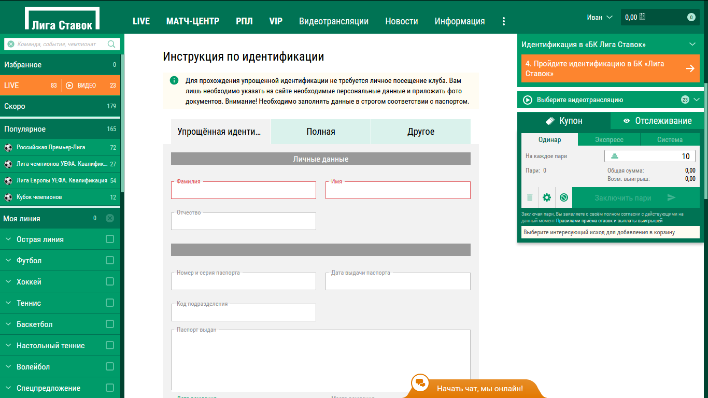Viewport: 708px width, 398px height.
Task: Open the three-dot more menu
Action: point(503,21)
